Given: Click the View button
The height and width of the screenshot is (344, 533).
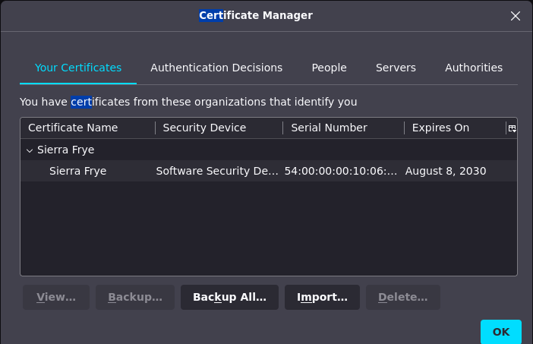Looking at the screenshot, I should [56, 297].
